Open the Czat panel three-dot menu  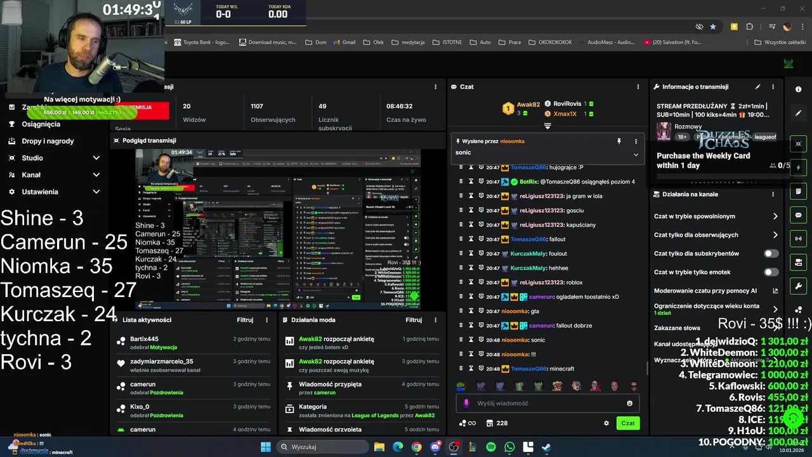click(x=638, y=87)
